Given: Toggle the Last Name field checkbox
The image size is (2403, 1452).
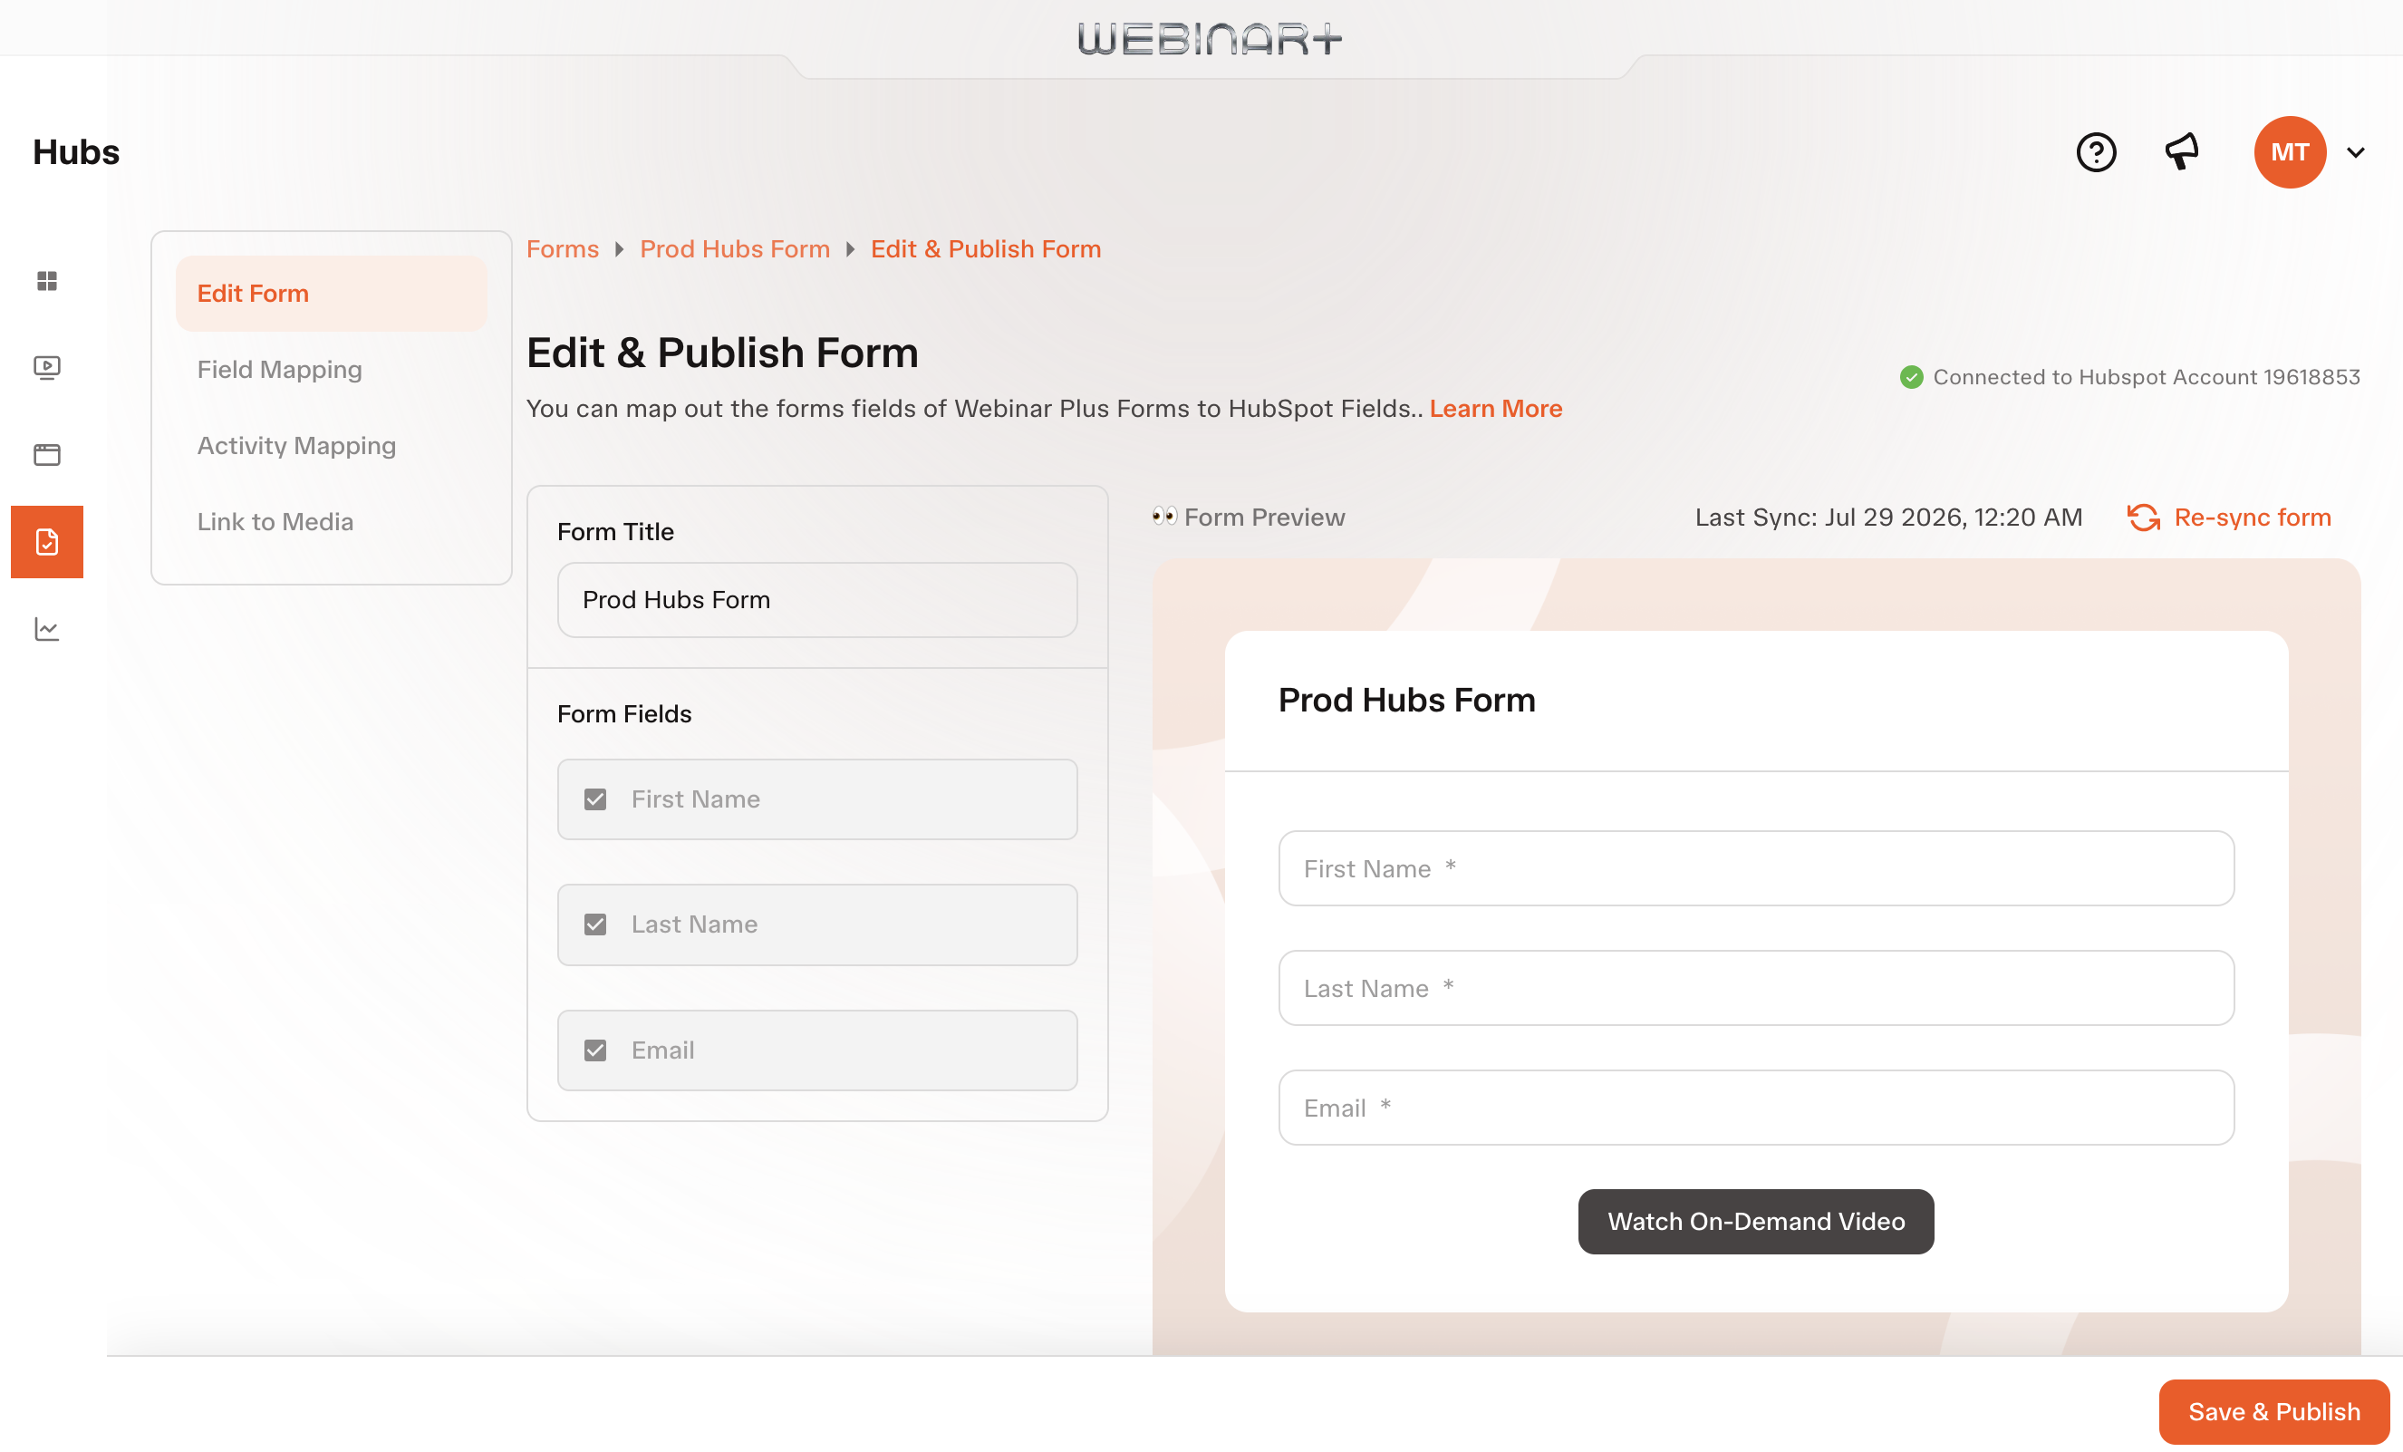Looking at the screenshot, I should pyautogui.click(x=595, y=924).
